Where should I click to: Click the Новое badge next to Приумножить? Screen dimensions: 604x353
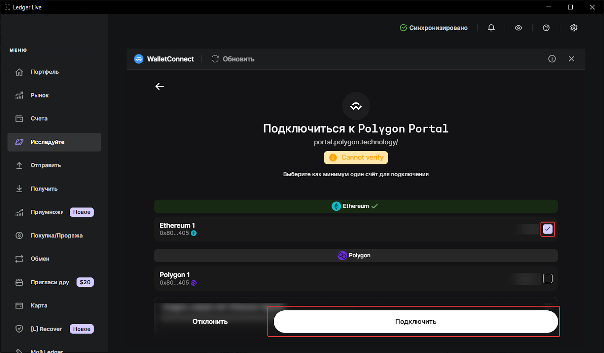pyautogui.click(x=82, y=212)
